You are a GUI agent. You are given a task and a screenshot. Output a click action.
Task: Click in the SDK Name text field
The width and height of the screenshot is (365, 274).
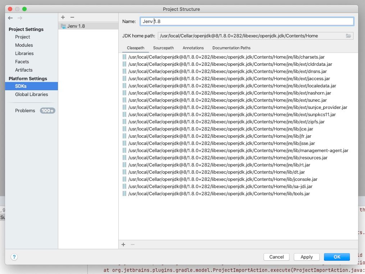click(247, 22)
